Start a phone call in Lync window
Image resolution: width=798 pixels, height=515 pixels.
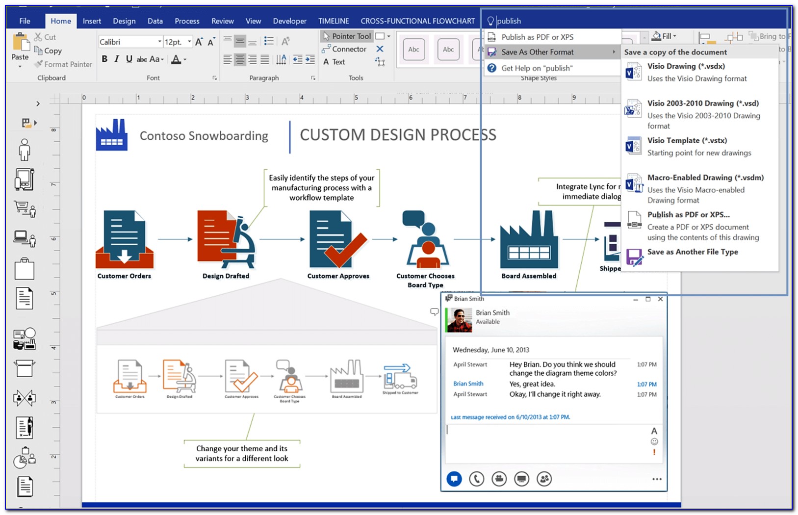[x=477, y=479]
